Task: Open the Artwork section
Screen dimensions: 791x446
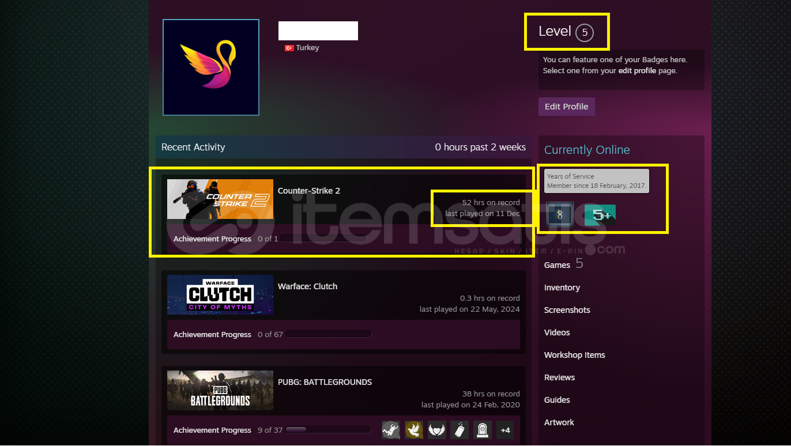Action: click(x=559, y=422)
